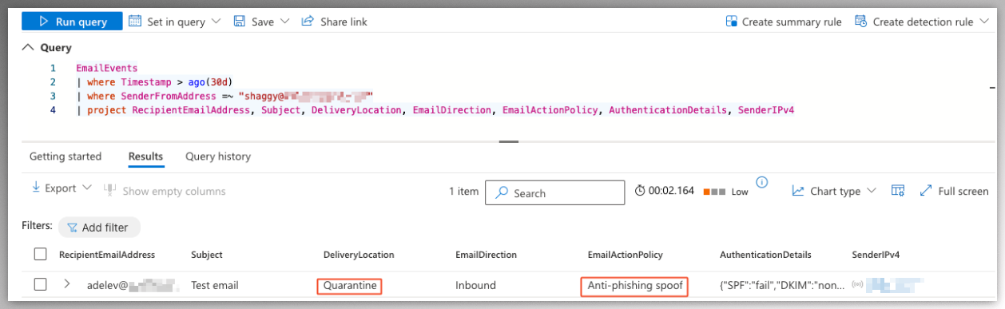Image resolution: width=1005 pixels, height=309 pixels.
Task: Switch to Getting started tab
Action: [66, 156]
